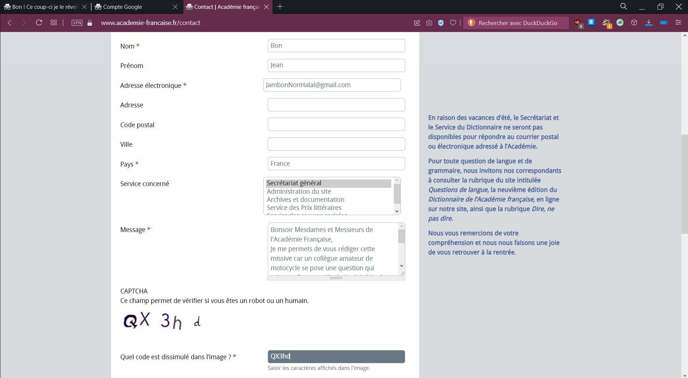688x378 pixels.
Task: Select Administration du site option
Action: point(328,192)
